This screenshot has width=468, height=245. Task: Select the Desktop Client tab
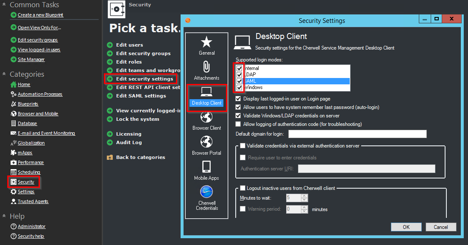click(x=206, y=97)
